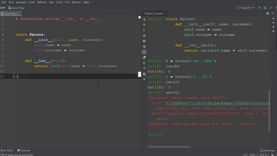Screen dimensions: 277x156
Task: Click the 12:2 cursor position indicator
Action: tap(245, 155)
